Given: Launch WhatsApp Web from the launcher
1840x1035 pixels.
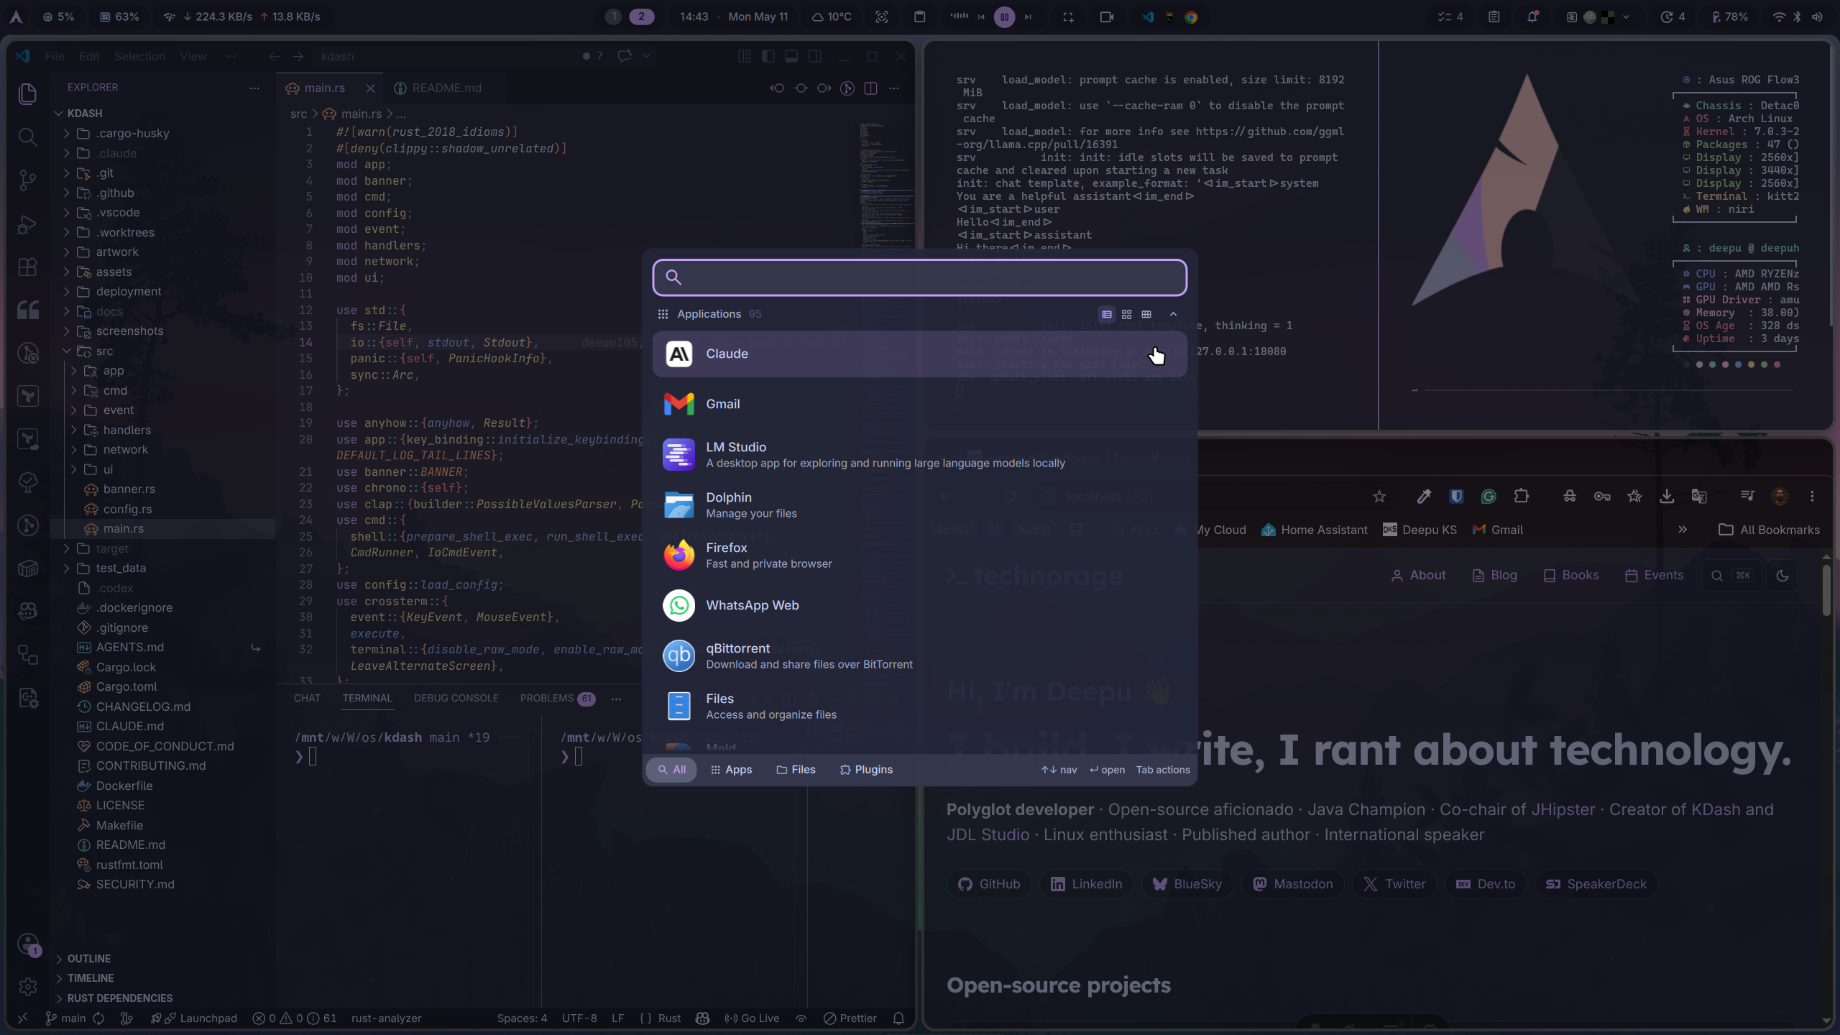Looking at the screenshot, I should 919,605.
